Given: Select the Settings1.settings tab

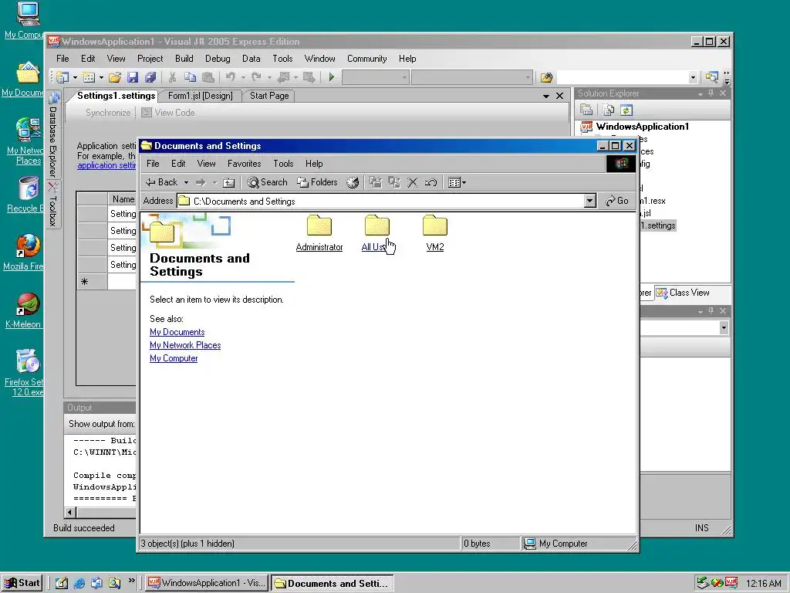Looking at the screenshot, I should (x=116, y=96).
